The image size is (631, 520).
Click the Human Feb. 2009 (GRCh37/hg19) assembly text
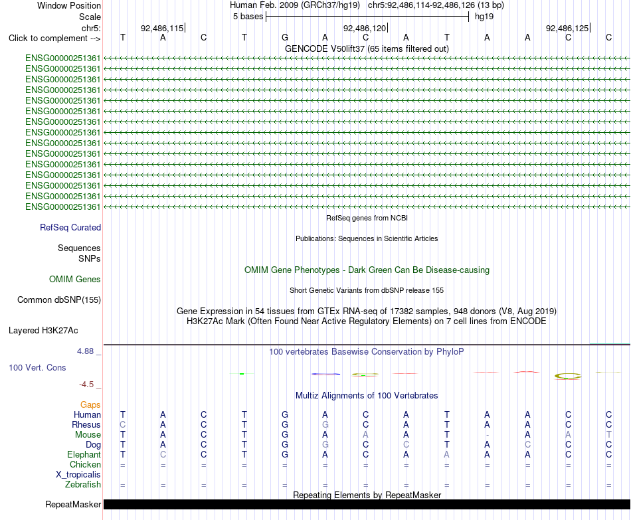(x=294, y=5)
